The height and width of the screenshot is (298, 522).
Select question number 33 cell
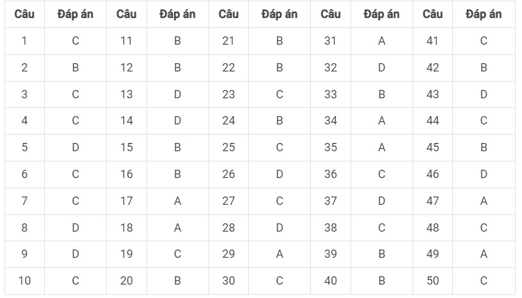[331, 94]
